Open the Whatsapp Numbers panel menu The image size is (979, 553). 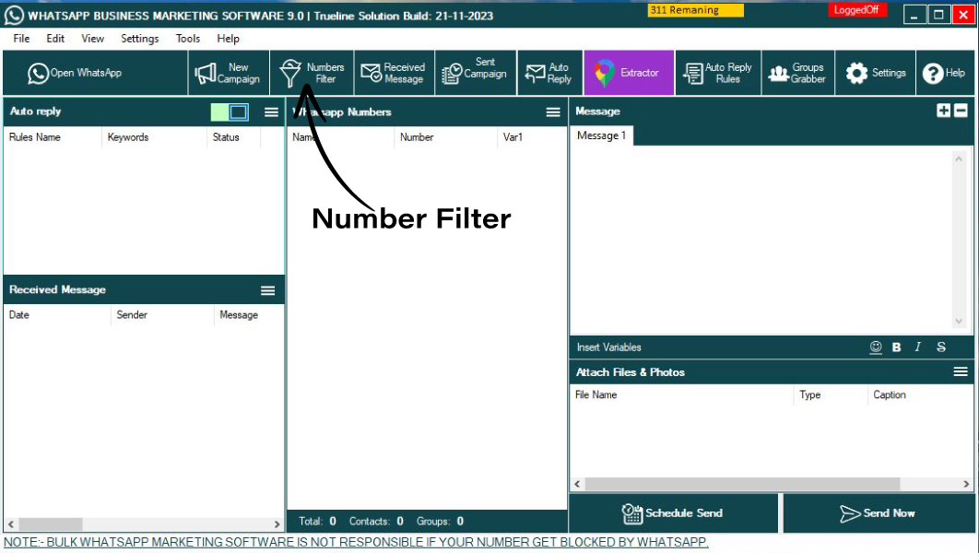(x=553, y=112)
